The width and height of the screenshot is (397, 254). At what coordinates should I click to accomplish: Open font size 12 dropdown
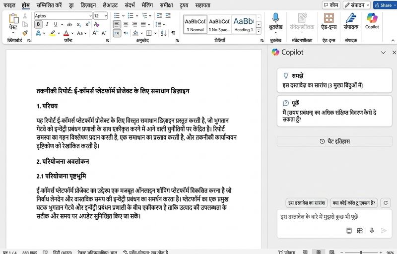pos(105,16)
